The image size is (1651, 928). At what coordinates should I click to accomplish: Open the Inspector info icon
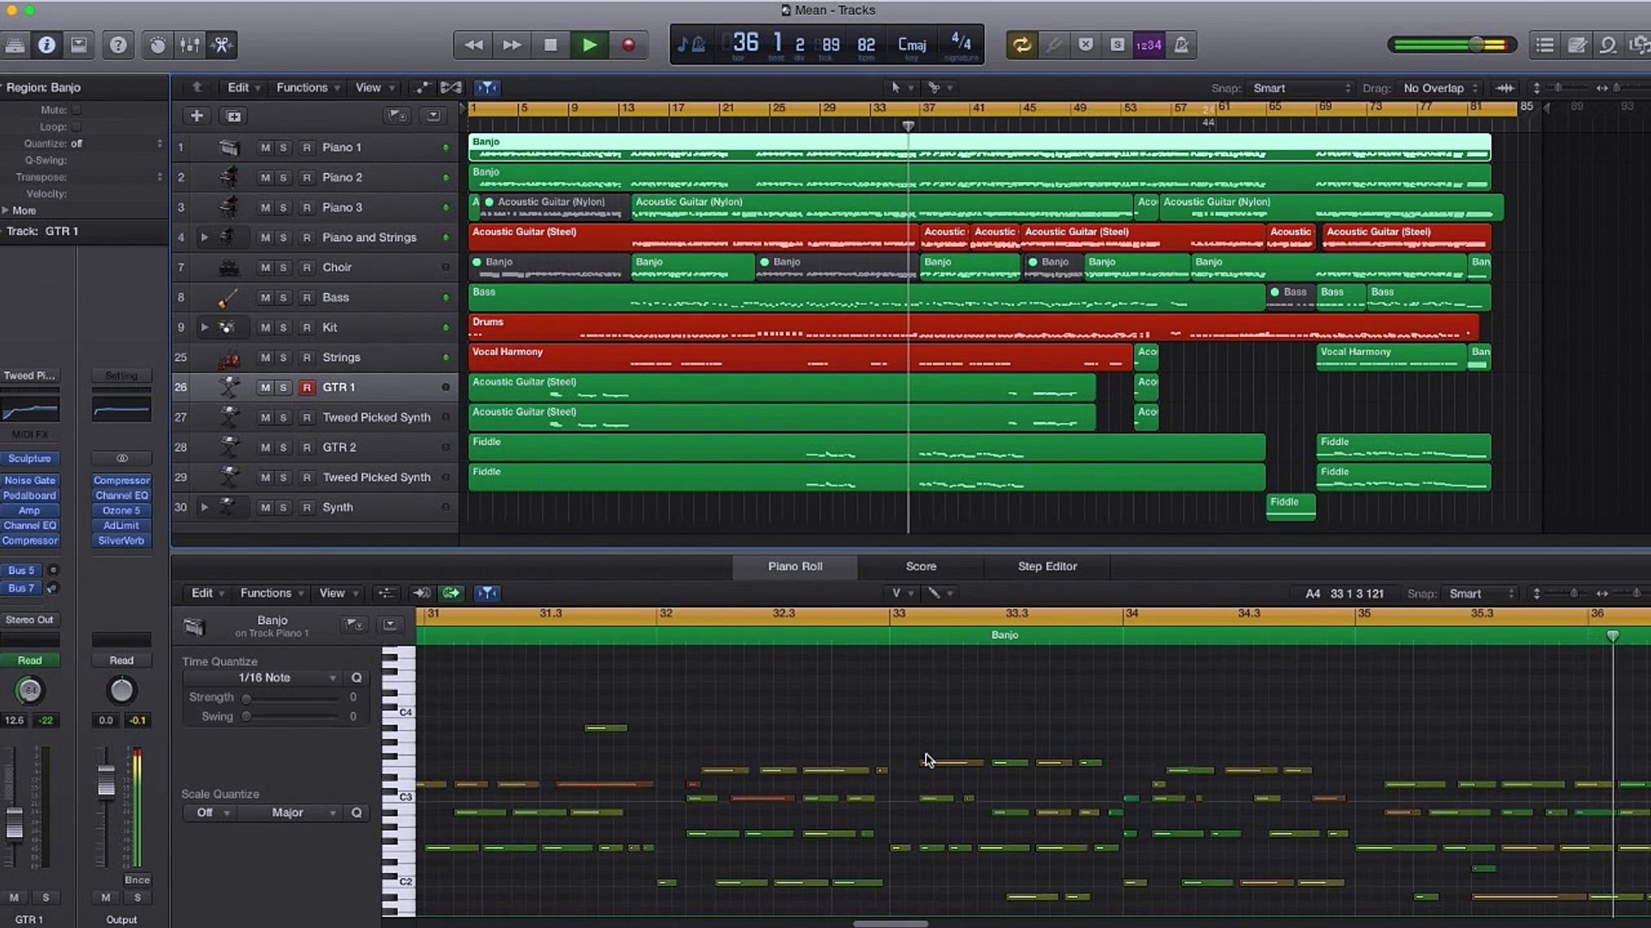tap(46, 45)
